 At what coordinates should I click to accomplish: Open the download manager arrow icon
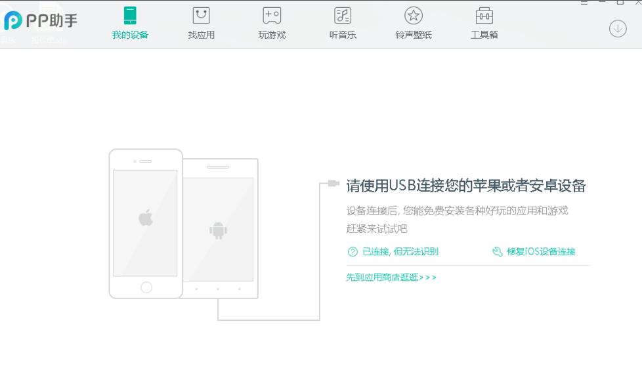click(x=618, y=29)
